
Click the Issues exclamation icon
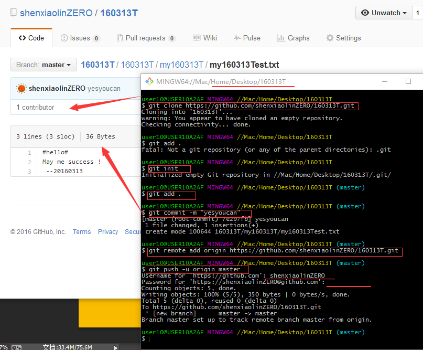tap(64, 38)
